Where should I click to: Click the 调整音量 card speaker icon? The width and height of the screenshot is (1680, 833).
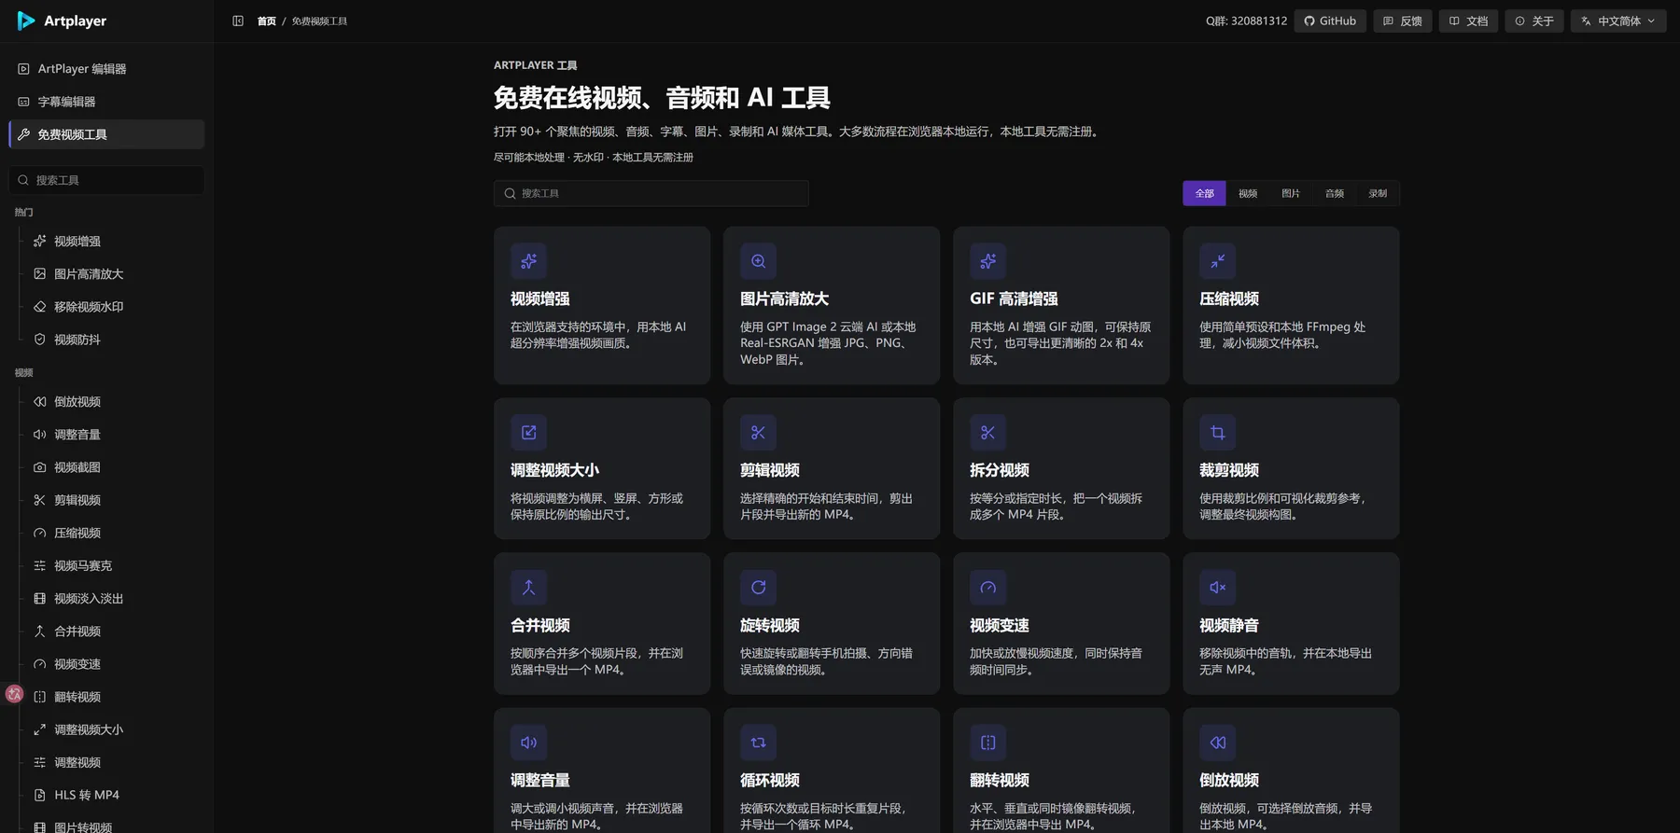click(x=528, y=743)
